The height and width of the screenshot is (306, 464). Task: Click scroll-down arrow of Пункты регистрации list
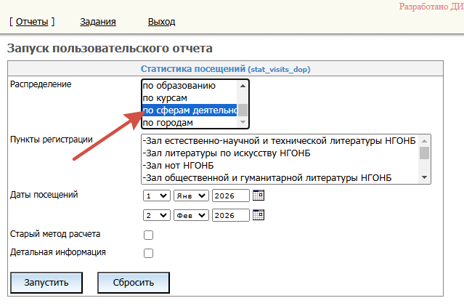point(424,177)
